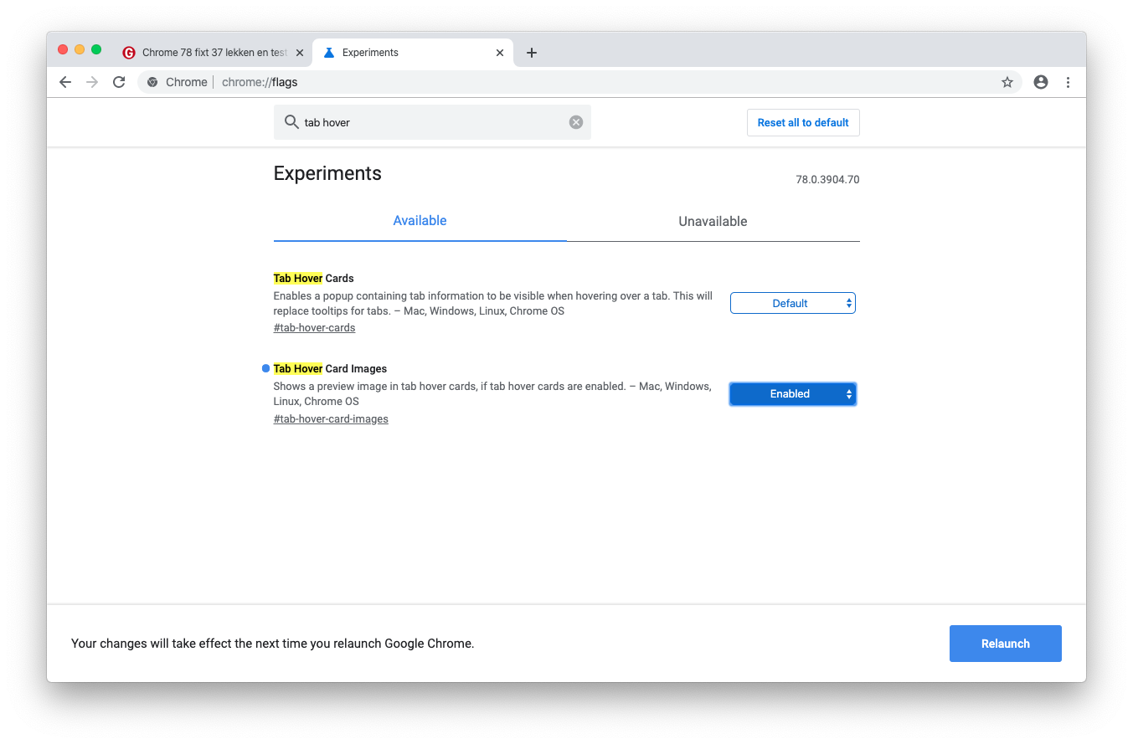Reload the current page
The width and height of the screenshot is (1133, 744).
(x=119, y=82)
